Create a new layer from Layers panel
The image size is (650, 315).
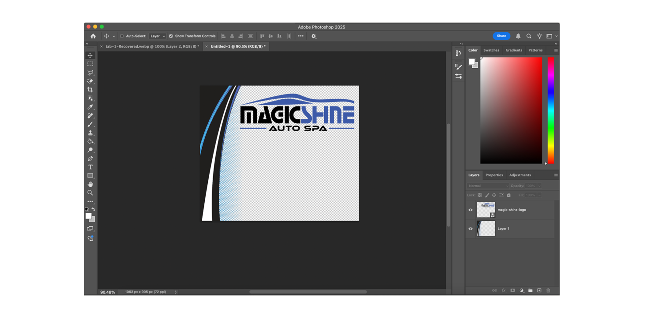539,290
